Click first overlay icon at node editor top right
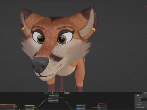 tap(143, 93)
